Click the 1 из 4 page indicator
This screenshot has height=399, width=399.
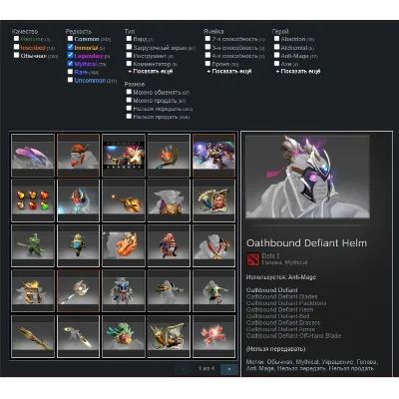point(206,368)
